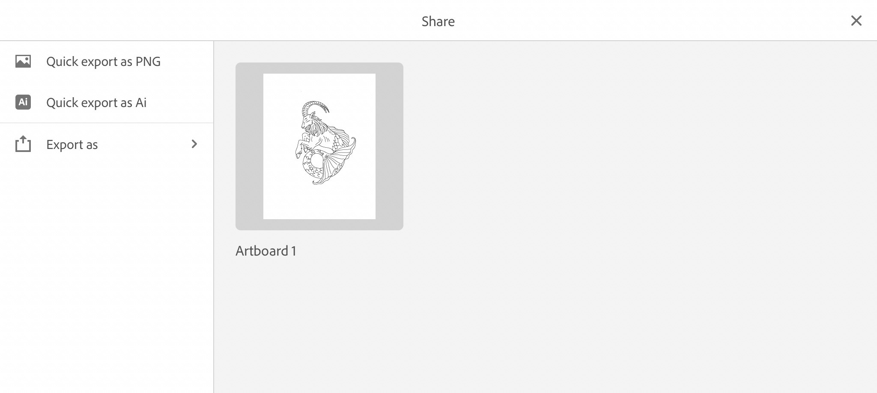This screenshot has height=393, width=877.
Task: Click the empty row space right of Quick export as Ai
Action: pyautogui.click(x=180, y=102)
